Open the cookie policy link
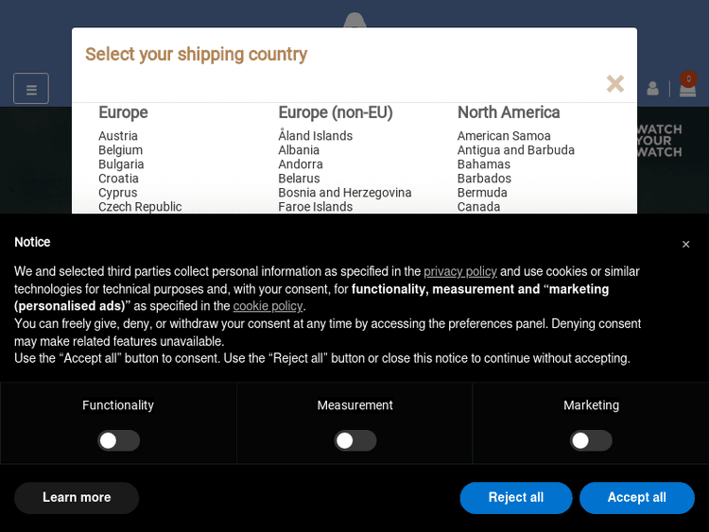 coord(268,306)
